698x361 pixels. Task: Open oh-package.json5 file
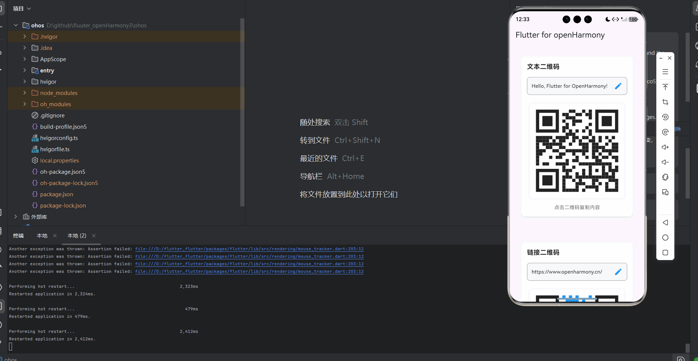(x=63, y=172)
